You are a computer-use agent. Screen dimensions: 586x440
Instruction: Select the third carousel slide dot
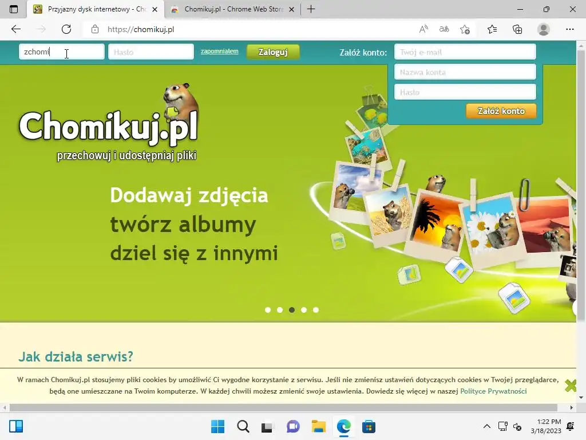pyautogui.click(x=292, y=310)
